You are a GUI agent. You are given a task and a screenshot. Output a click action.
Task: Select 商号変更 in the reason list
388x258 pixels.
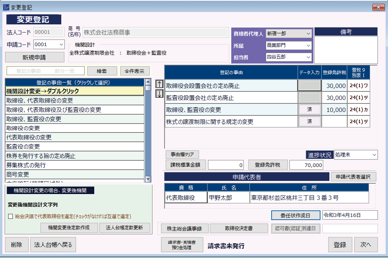pos(75,175)
